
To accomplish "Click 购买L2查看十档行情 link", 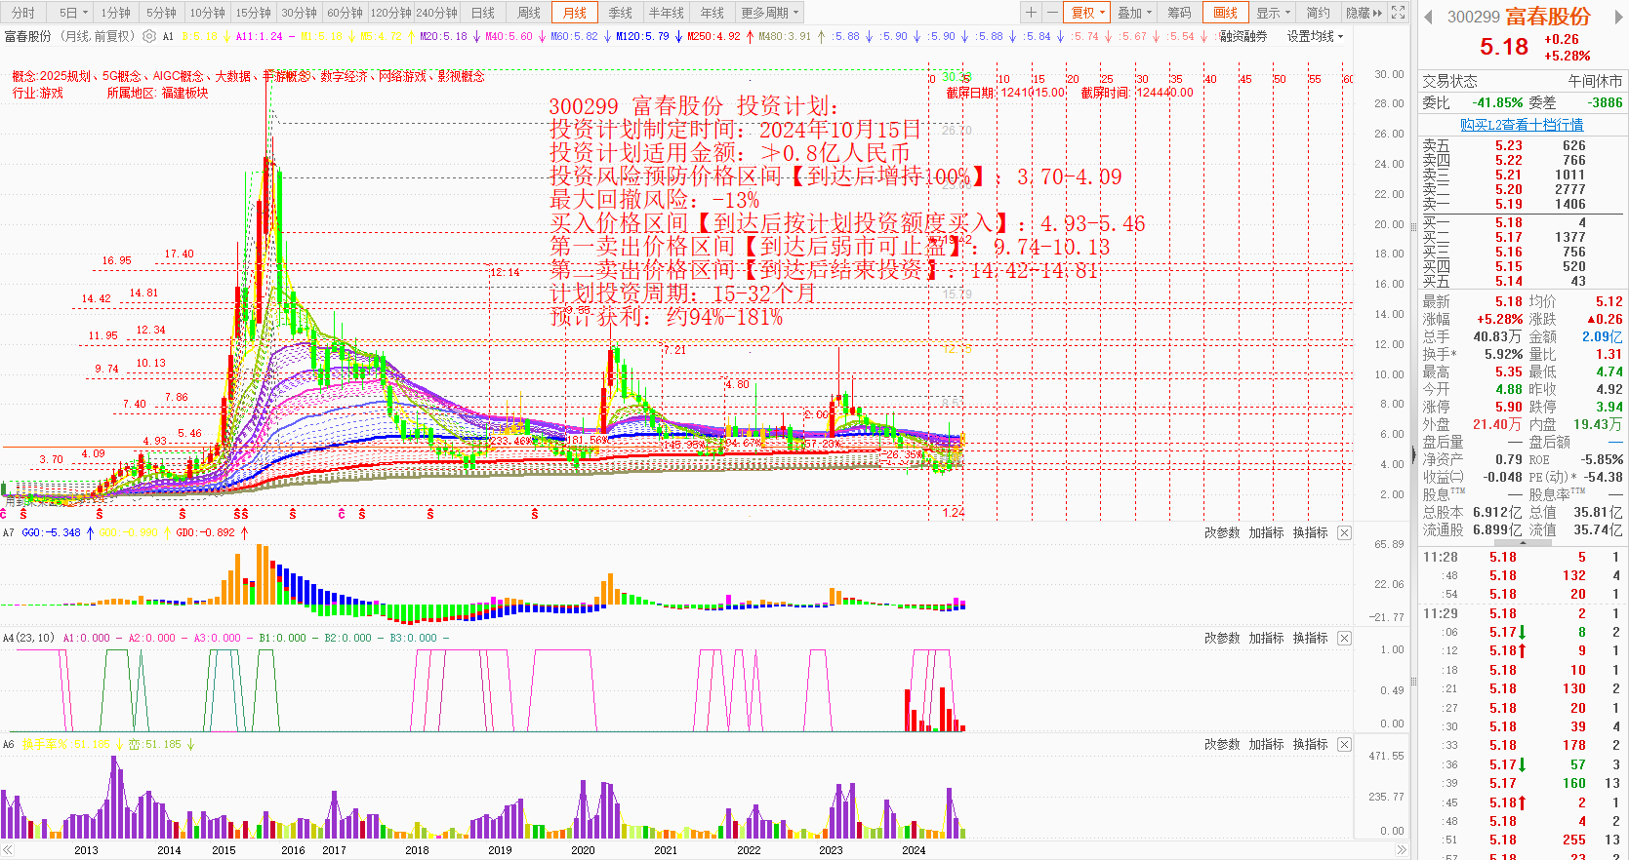I will pos(1522,125).
